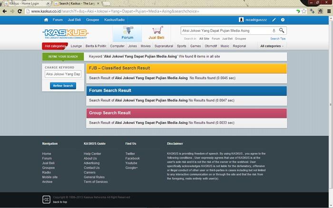This screenshot has width=333, height=208.
Task: Click the browser back arrow
Action: pyautogui.click(x=5, y=11)
